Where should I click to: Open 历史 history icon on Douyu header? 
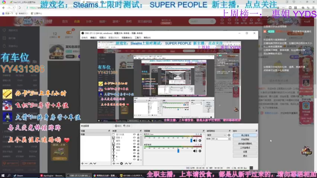pyautogui.click(x=222, y=21)
